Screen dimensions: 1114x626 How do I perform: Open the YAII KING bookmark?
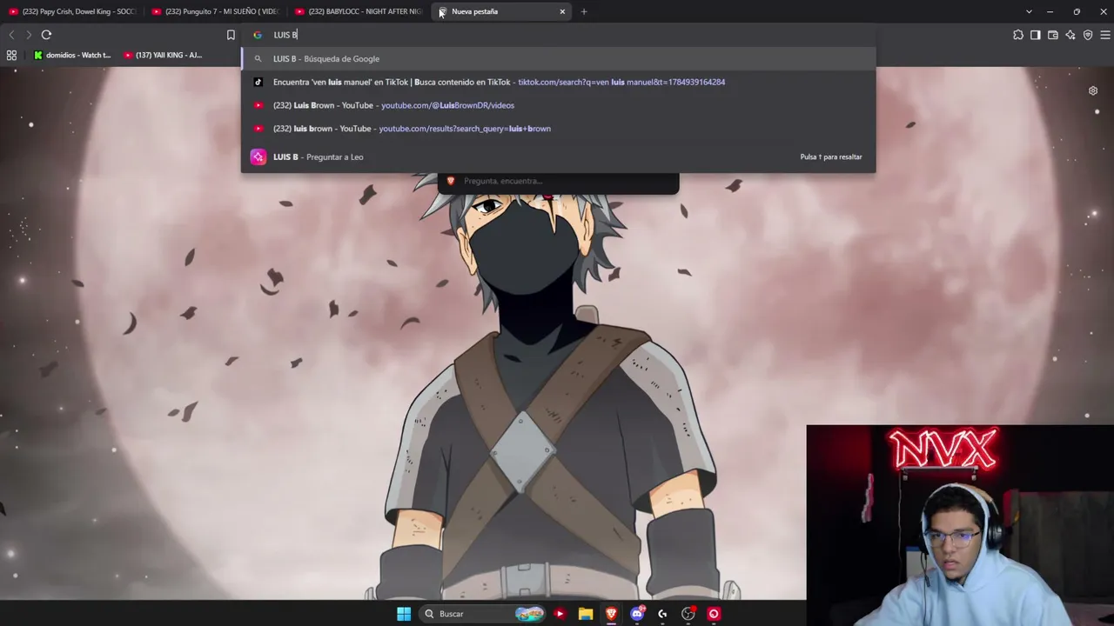click(163, 55)
